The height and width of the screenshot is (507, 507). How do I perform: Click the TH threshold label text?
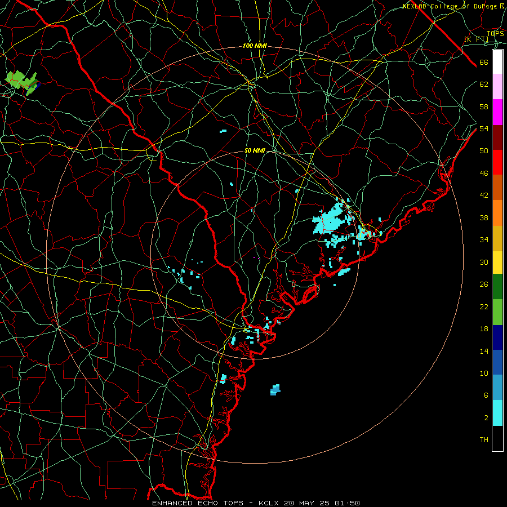point(484,440)
